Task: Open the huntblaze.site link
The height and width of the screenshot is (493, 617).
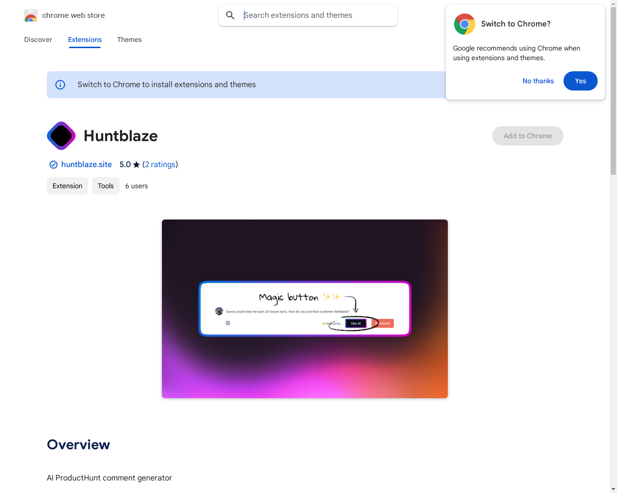Action: pos(86,165)
